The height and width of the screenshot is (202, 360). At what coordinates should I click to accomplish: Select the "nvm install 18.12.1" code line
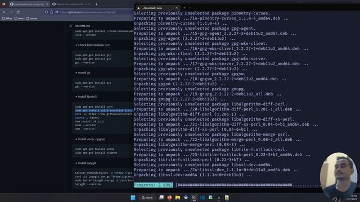(x=89, y=121)
